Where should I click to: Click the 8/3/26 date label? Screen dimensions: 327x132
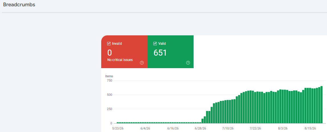(x=283, y=128)
